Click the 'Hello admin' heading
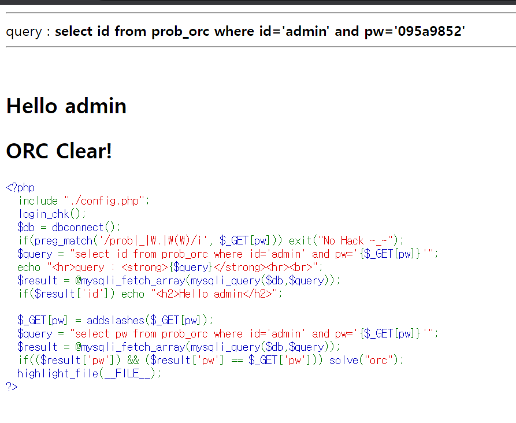Screen dimensions: 516x423 pos(66,106)
